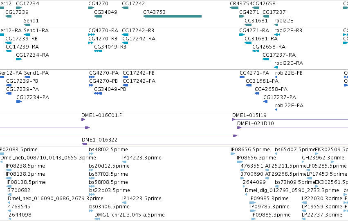The image size is (348, 221).
Task: Click the CG17239-PB protein label
Action: tap(22, 81)
